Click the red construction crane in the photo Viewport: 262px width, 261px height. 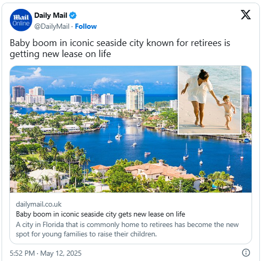pos(90,96)
